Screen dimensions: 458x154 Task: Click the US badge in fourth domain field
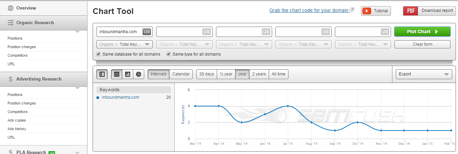(326, 32)
